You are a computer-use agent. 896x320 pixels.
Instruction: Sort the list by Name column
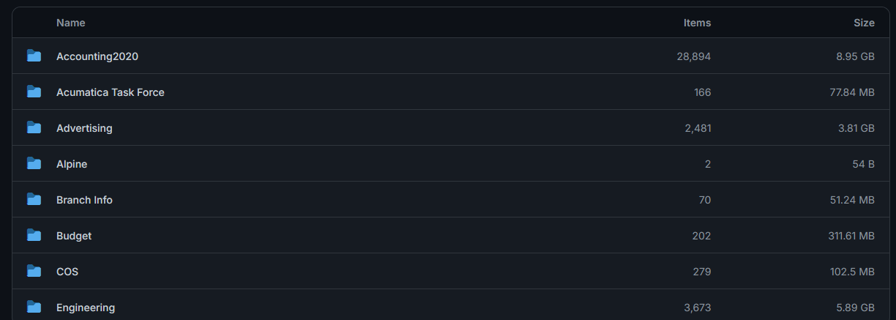[71, 23]
